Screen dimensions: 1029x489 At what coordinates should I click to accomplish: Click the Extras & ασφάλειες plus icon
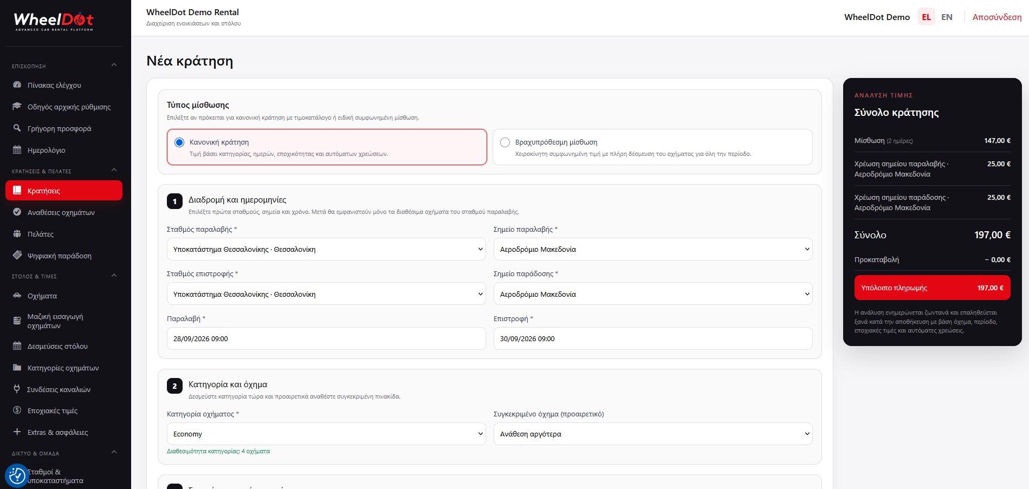pos(17,432)
